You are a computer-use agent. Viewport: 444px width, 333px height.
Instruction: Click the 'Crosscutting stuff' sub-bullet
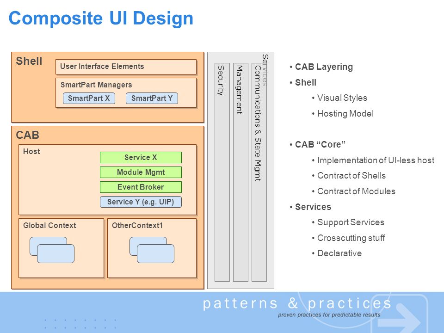point(351,238)
